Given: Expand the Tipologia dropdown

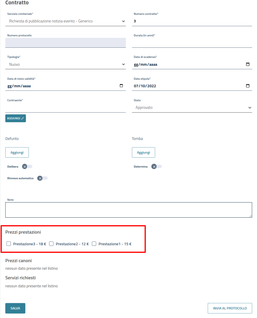Looking at the screenshot, I should point(65,64).
